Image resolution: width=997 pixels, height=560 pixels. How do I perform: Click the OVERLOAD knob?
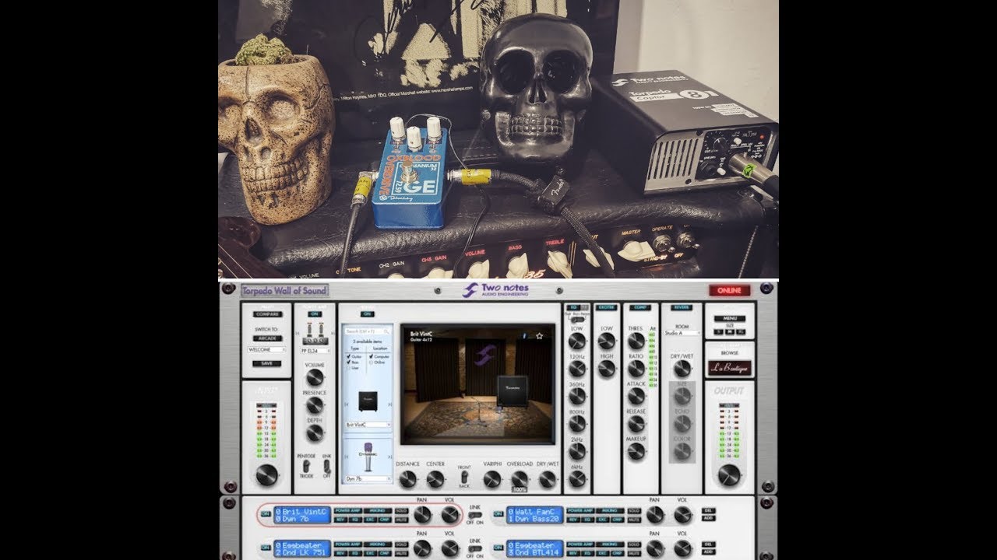(520, 479)
